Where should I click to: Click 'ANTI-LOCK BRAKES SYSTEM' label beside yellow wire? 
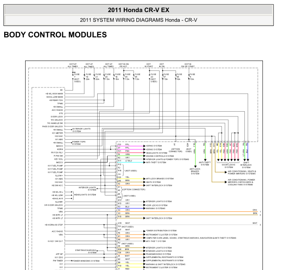(x=160, y=179)
